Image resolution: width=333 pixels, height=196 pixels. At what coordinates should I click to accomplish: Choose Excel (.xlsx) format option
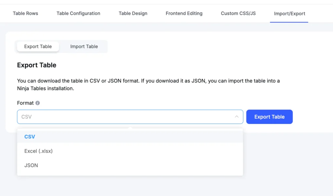[130, 151]
